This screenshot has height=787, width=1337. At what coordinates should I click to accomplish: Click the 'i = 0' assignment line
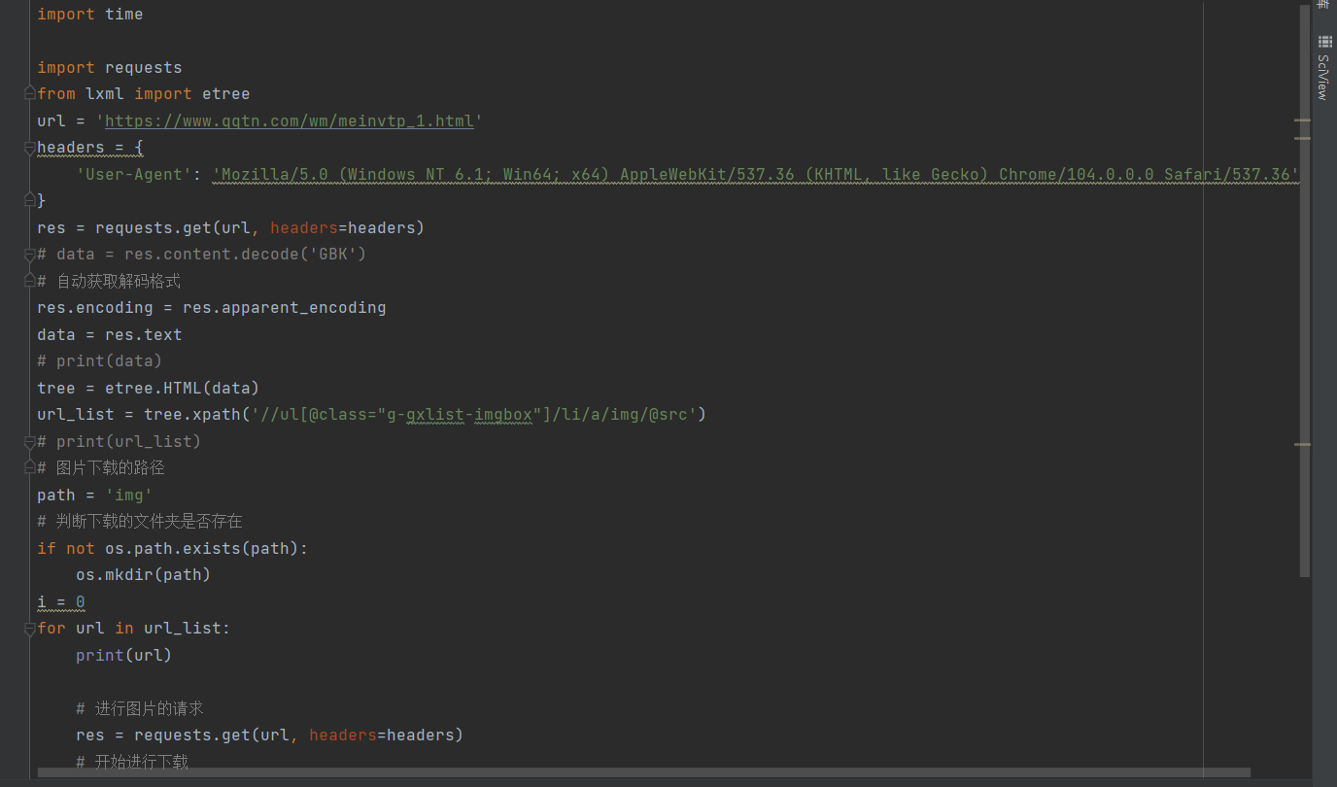click(61, 602)
